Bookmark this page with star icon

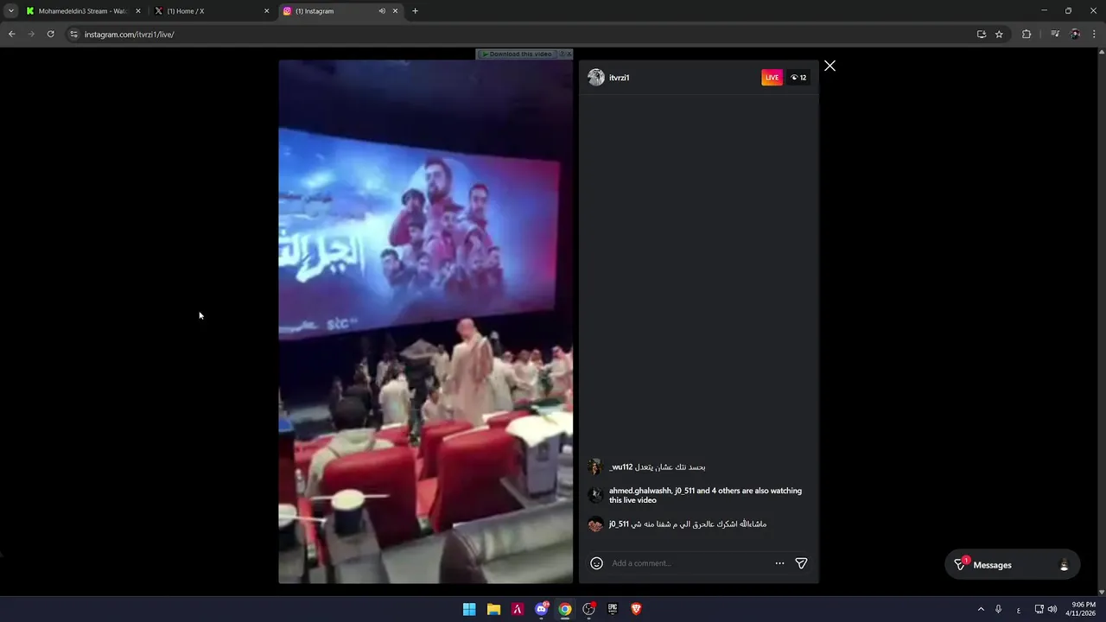click(999, 35)
